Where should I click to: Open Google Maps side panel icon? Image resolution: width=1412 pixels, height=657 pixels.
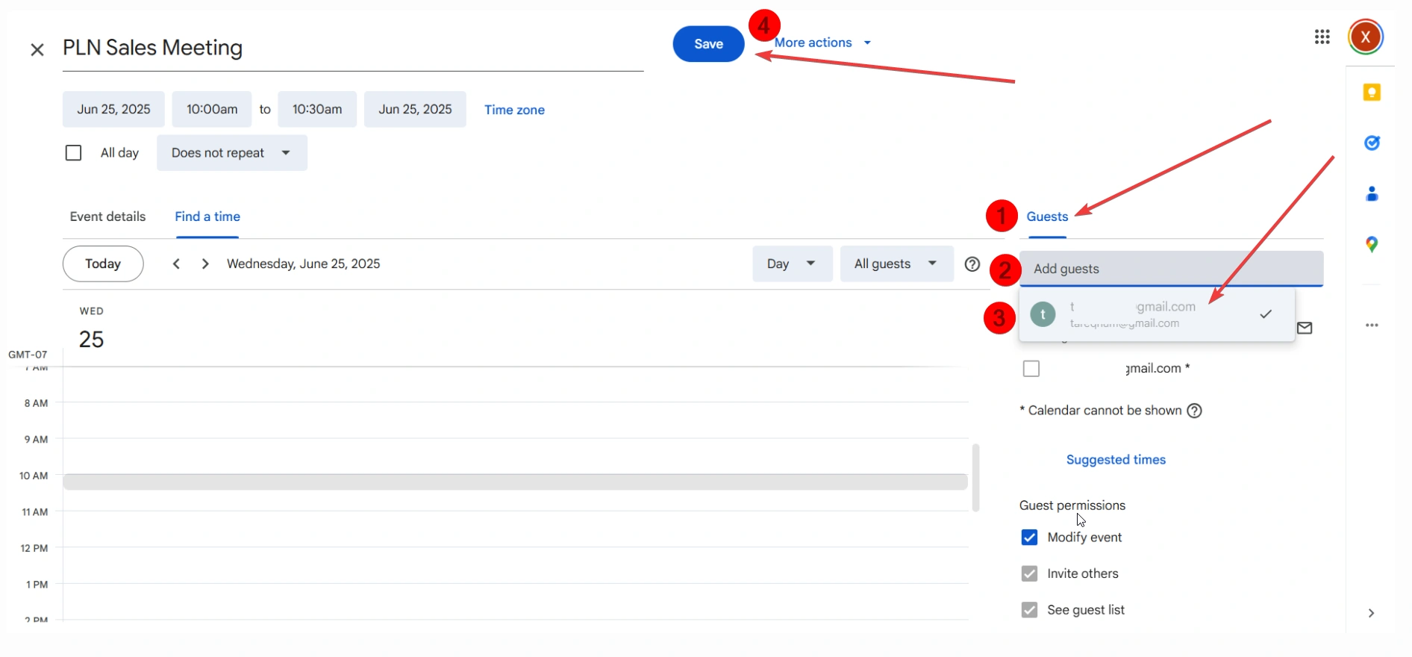(1372, 244)
